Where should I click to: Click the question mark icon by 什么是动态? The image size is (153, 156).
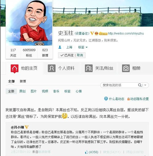(x=106, y=99)
